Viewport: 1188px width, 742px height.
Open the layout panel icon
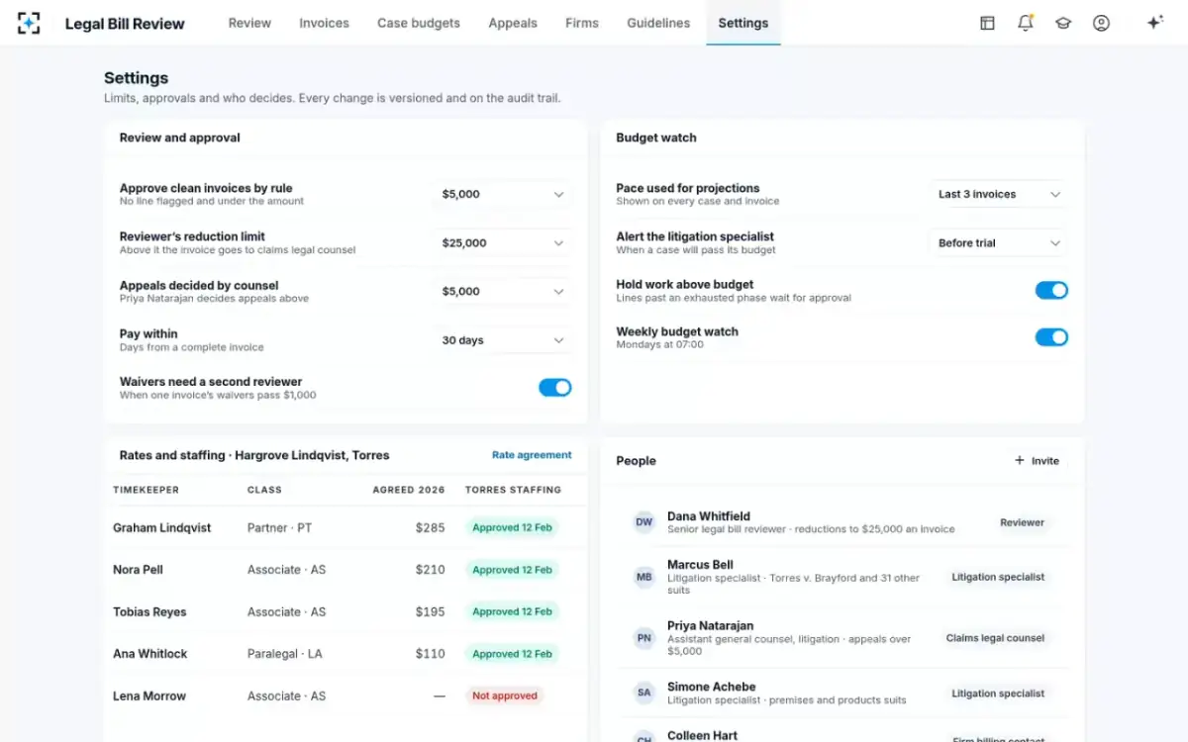[x=987, y=23]
